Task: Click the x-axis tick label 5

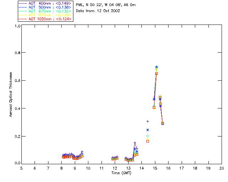Action: 21,168
